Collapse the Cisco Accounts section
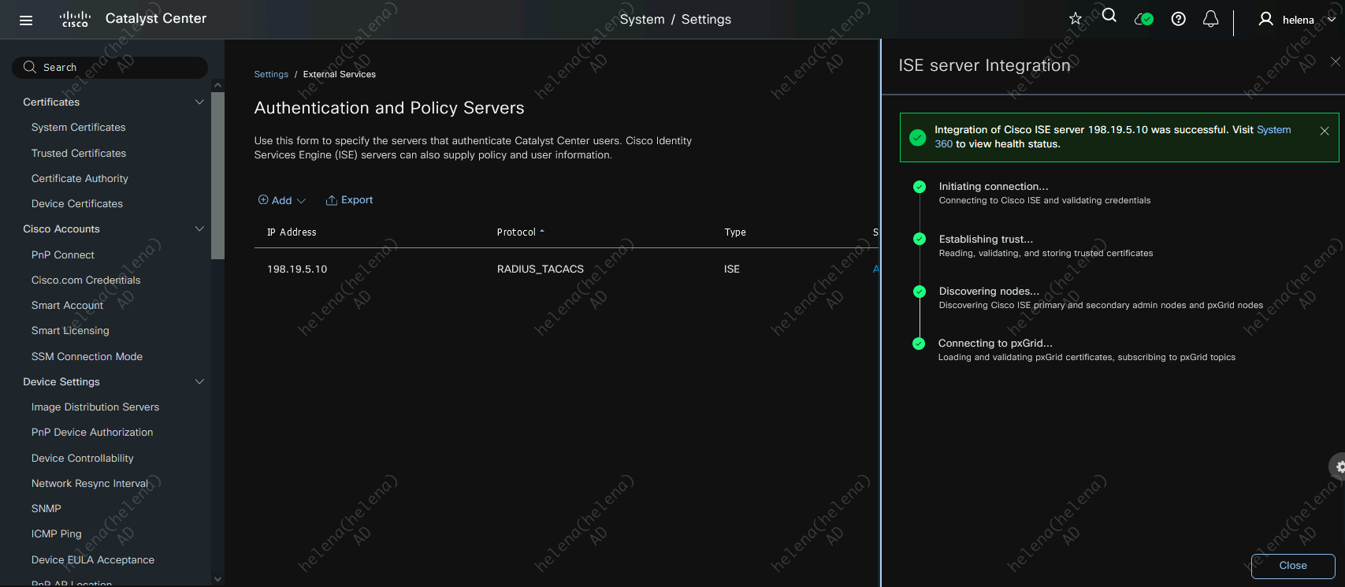Viewport: 1345px width, 587px height. [199, 228]
